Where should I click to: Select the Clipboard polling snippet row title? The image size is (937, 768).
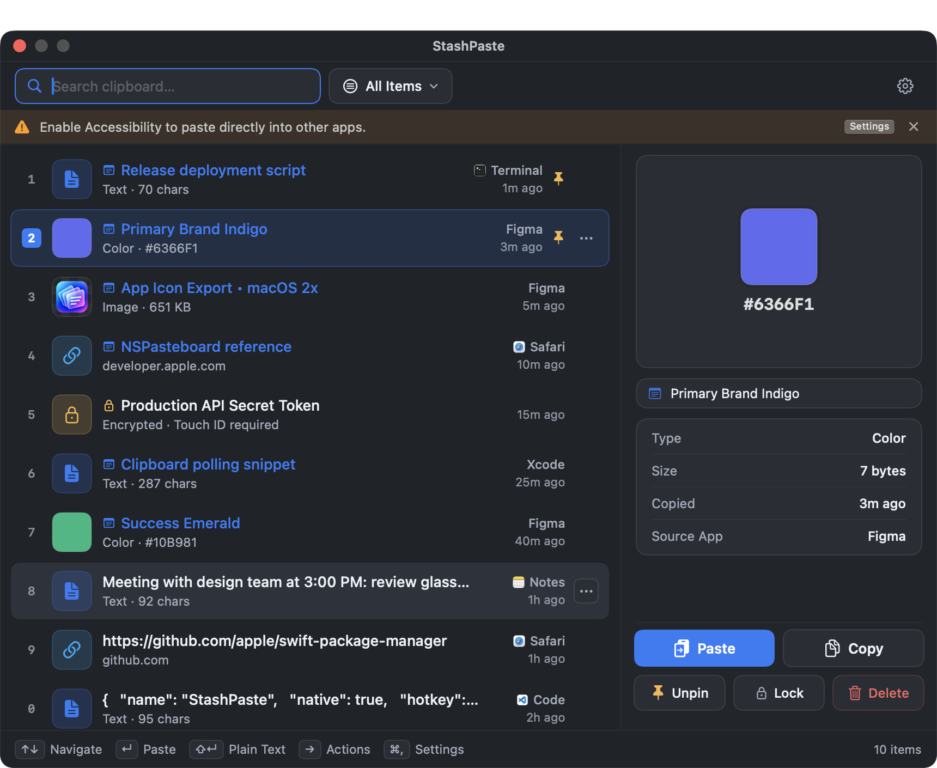(x=208, y=464)
